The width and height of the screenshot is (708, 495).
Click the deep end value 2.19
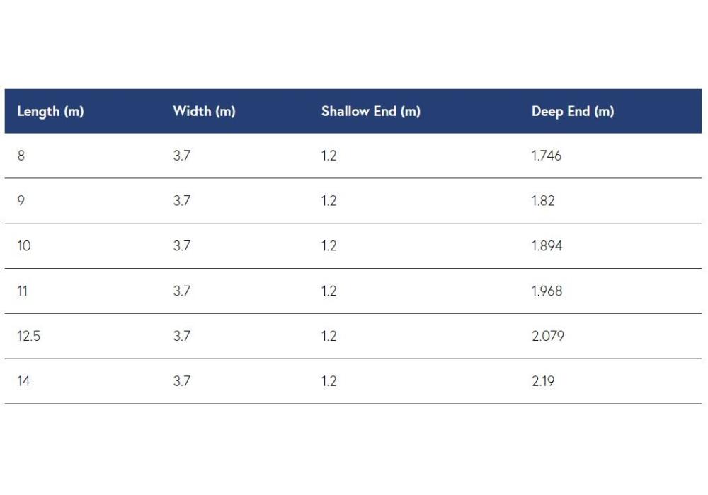click(543, 381)
